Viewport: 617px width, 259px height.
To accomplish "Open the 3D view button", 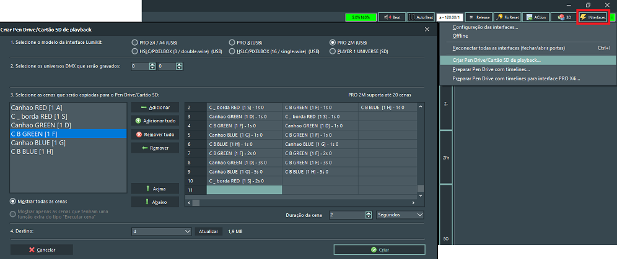I will 561,17.
